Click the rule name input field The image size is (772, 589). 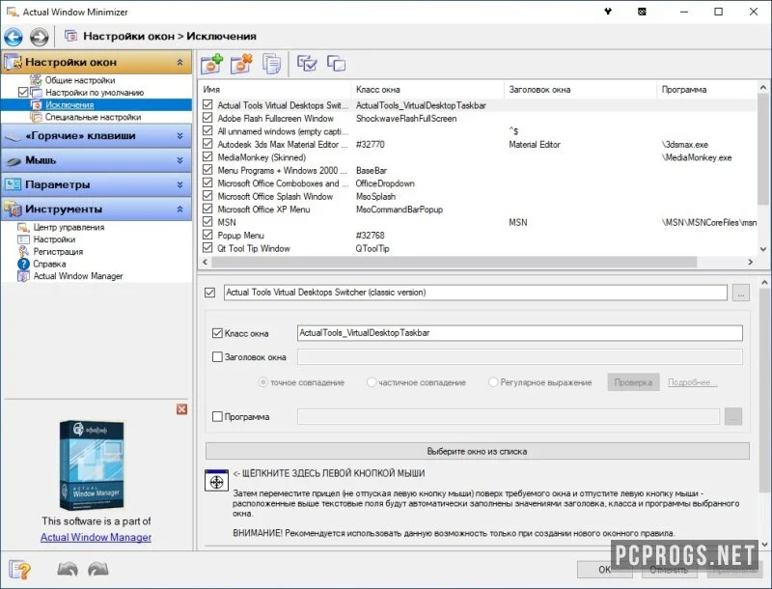475,293
